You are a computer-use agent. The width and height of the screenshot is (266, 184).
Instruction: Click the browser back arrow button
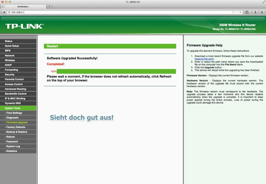[4, 12]
